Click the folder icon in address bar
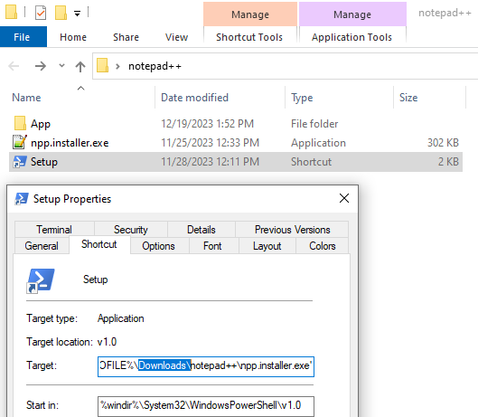This screenshot has height=417, width=478. (103, 65)
